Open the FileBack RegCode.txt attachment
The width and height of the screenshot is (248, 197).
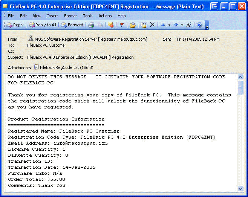[x=66, y=67]
